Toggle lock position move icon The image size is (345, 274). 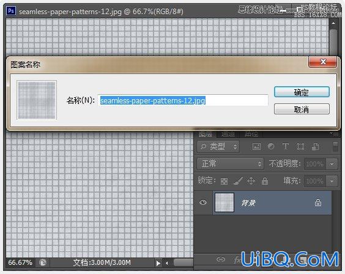pyautogui.click(x=251, y=181)
